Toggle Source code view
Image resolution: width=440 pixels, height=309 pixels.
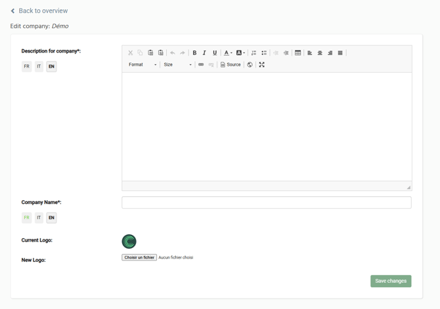(x=231, y=65)
